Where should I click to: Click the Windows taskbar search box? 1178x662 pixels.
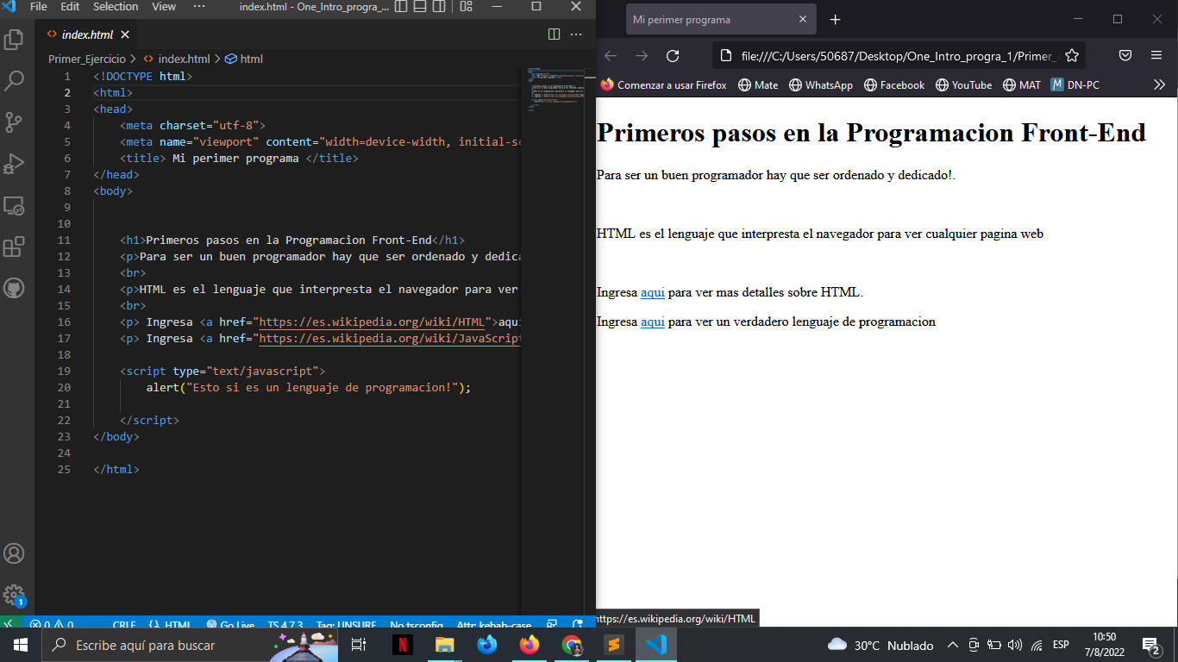(x=190, y=645)
